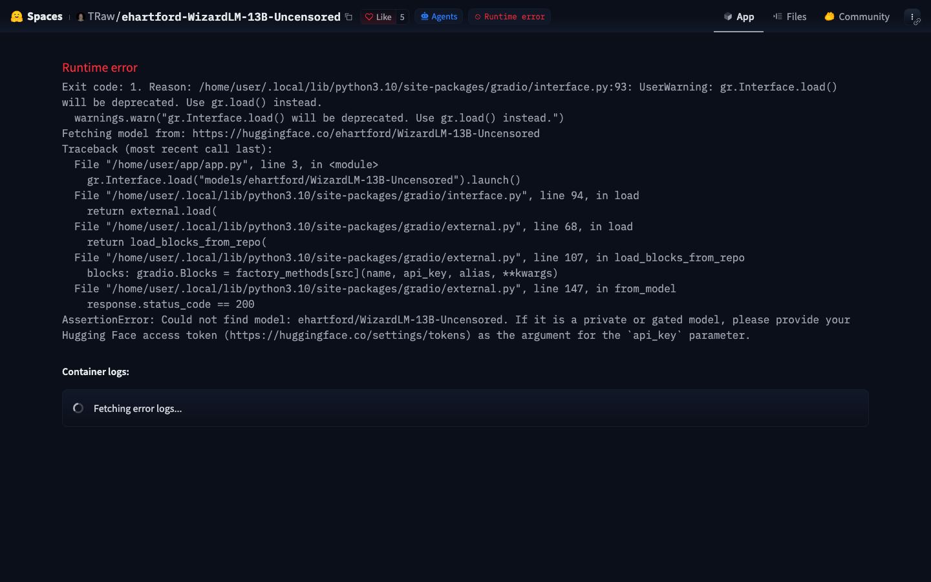Click the 'Exit code: 1. Reason:' line
931x582 pixels.
pos(449,94)
